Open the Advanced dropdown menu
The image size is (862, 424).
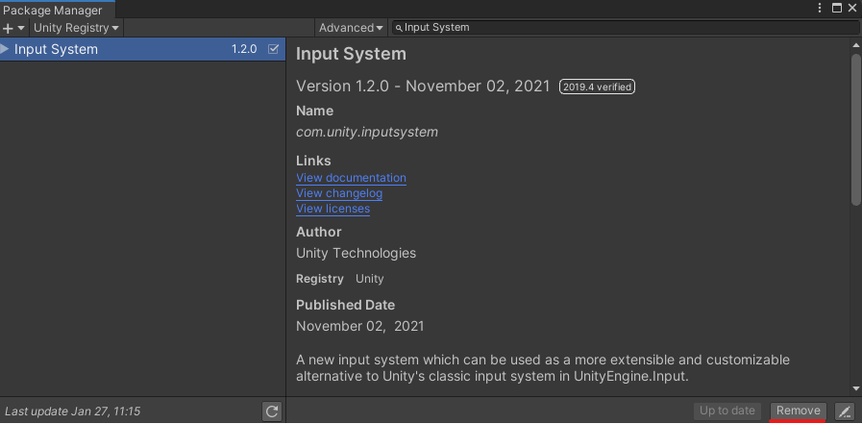click(x=351, y=28)
